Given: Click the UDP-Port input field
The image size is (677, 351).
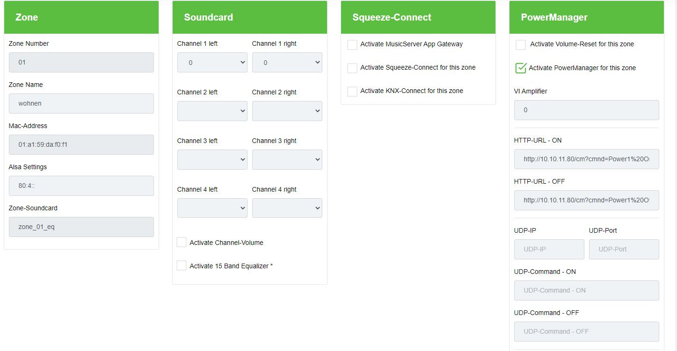Looking at the screenshot, I should [624, 250].
